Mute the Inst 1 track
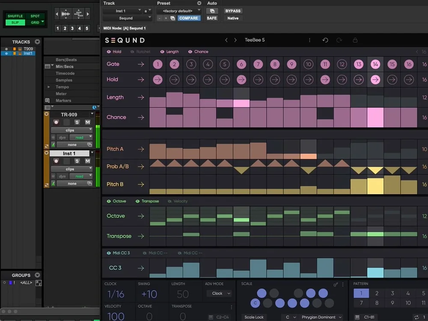 [88, 161]
